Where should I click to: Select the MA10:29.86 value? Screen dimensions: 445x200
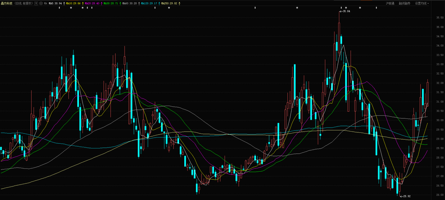click(x=73, y=3)
